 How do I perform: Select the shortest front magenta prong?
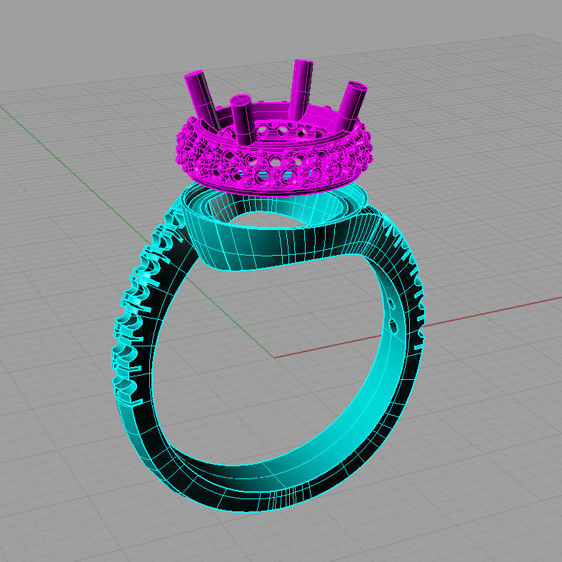click(244, 120)
